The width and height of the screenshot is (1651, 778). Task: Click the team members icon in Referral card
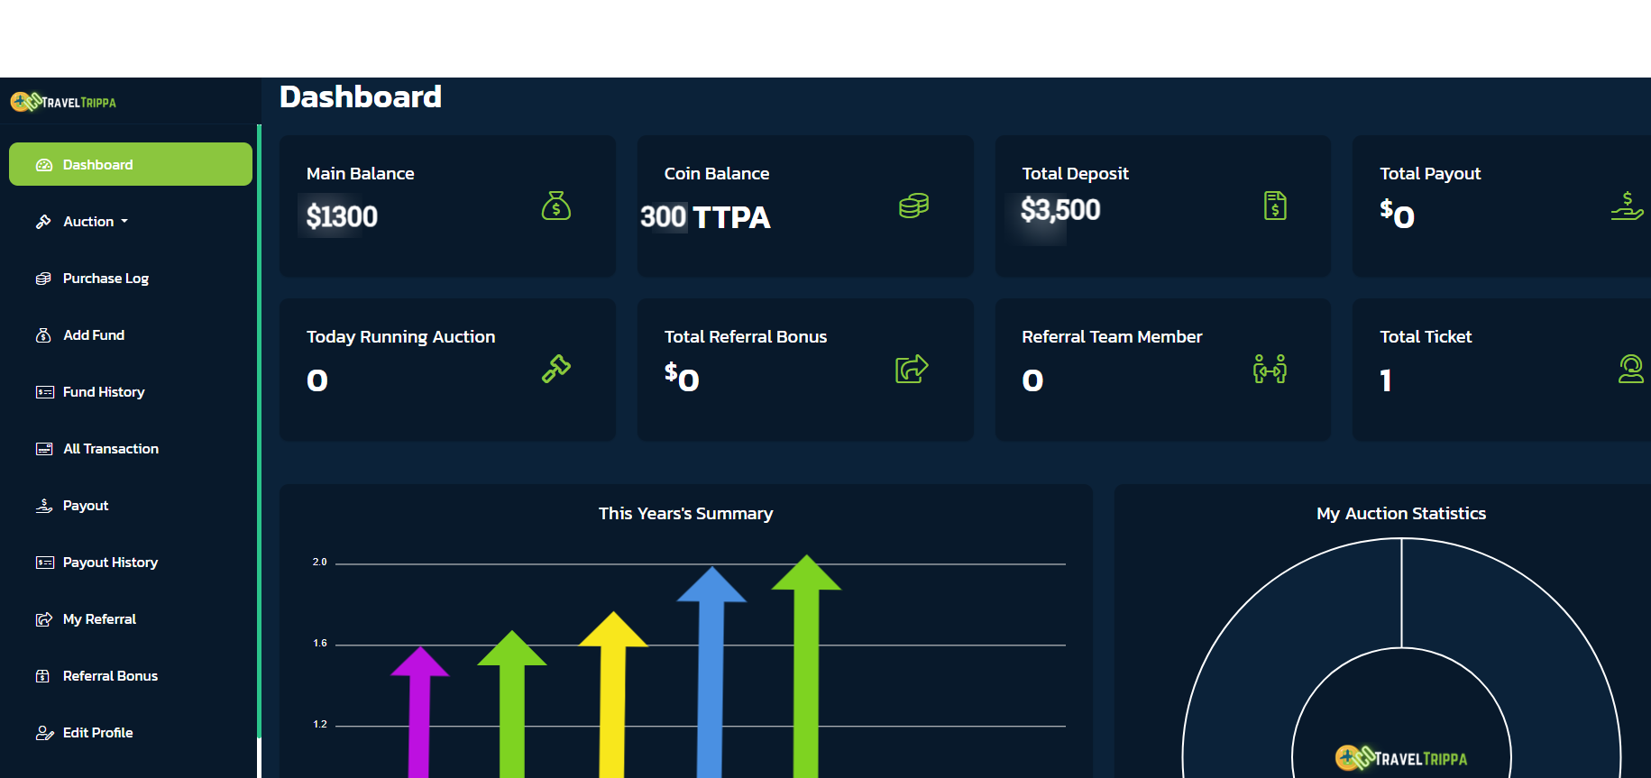pos(1270,369)
